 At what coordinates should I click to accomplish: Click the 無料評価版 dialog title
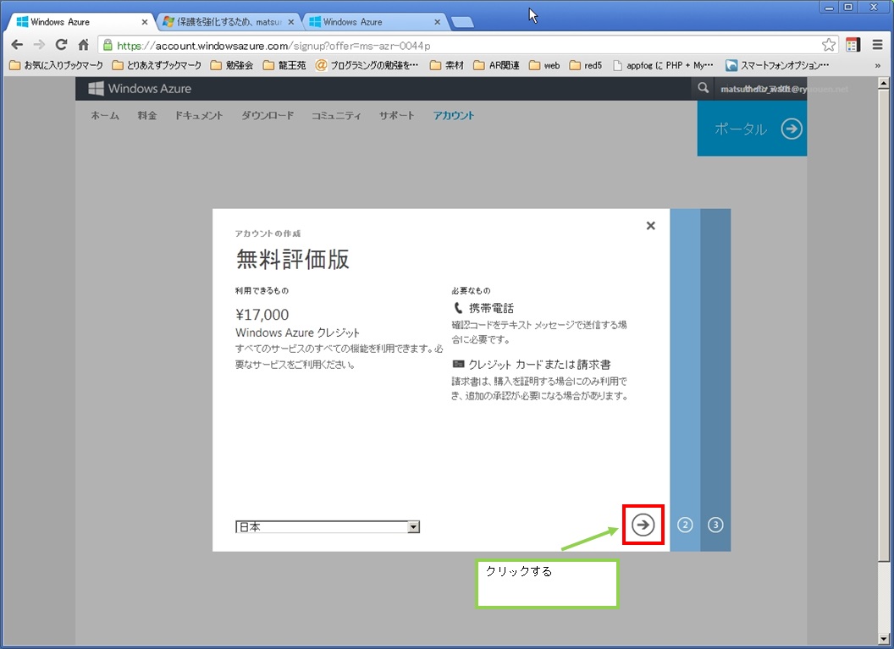(x=292, y=259)
